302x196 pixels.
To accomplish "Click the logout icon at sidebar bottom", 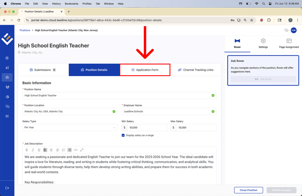I will [x=7, y=188].
